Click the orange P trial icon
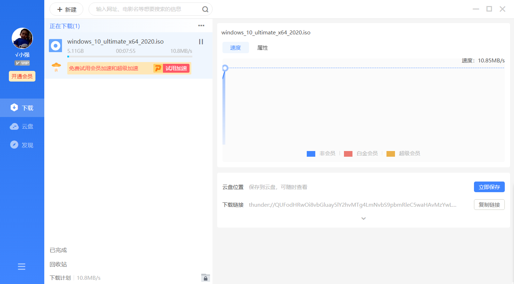Viewport: 514px width, 284px height. (158, 68)
